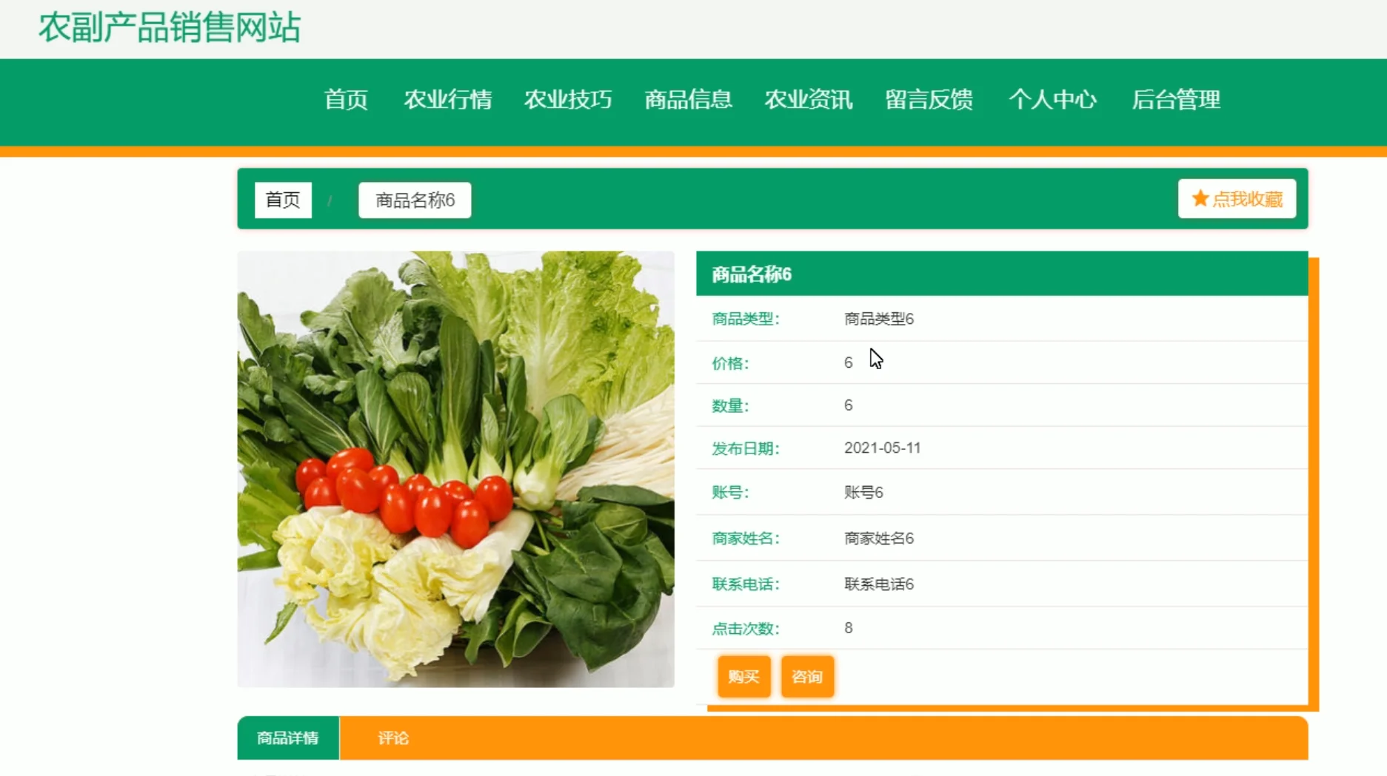The height and width of the screenshot is (776, 1387).
Task: Open the 农业行情 navigation item
Action: (449, 100)
